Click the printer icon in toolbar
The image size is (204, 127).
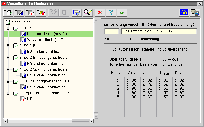click(195, 12)
